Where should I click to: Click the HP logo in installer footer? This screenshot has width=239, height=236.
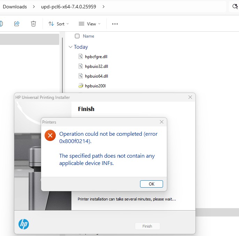[x=24, y=224]
